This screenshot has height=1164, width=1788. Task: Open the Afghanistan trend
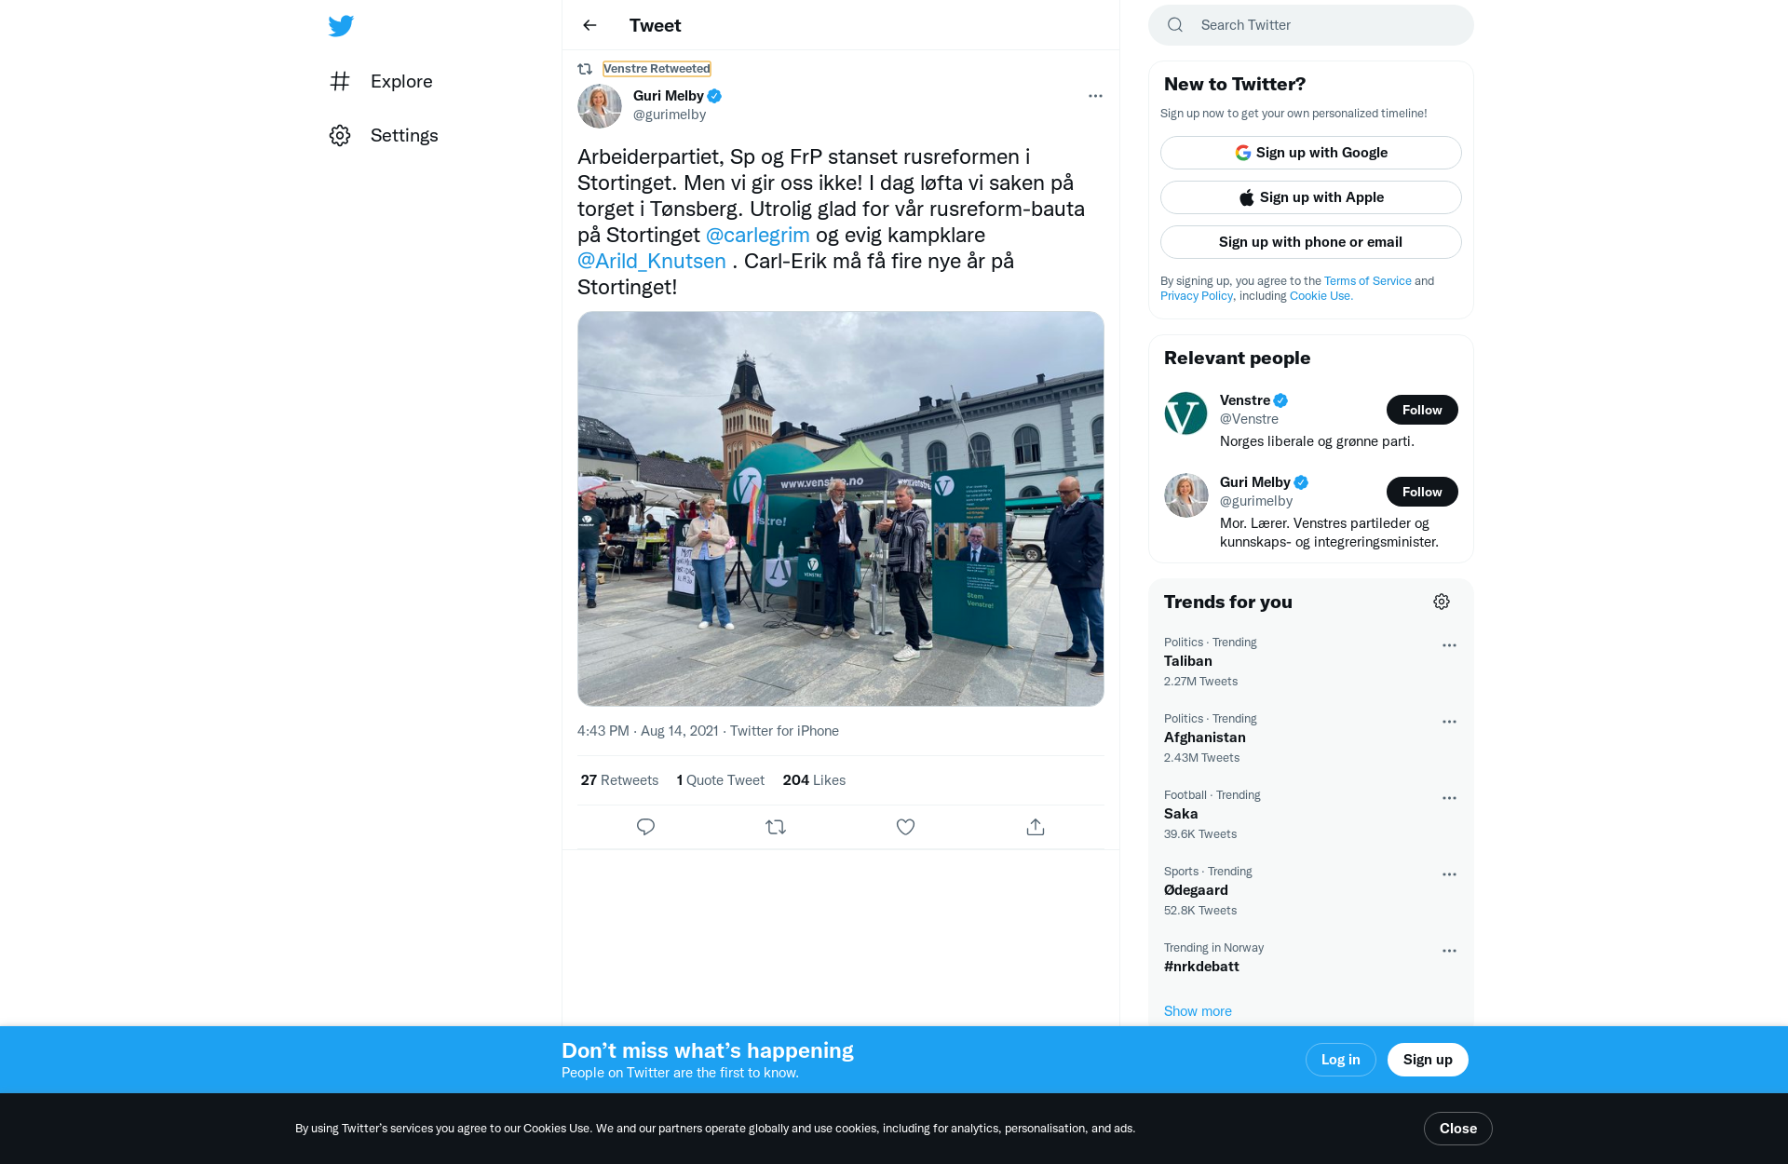click(1205, 738)
